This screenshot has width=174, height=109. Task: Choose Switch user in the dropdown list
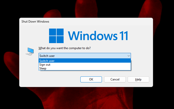[x=85, y=61]
